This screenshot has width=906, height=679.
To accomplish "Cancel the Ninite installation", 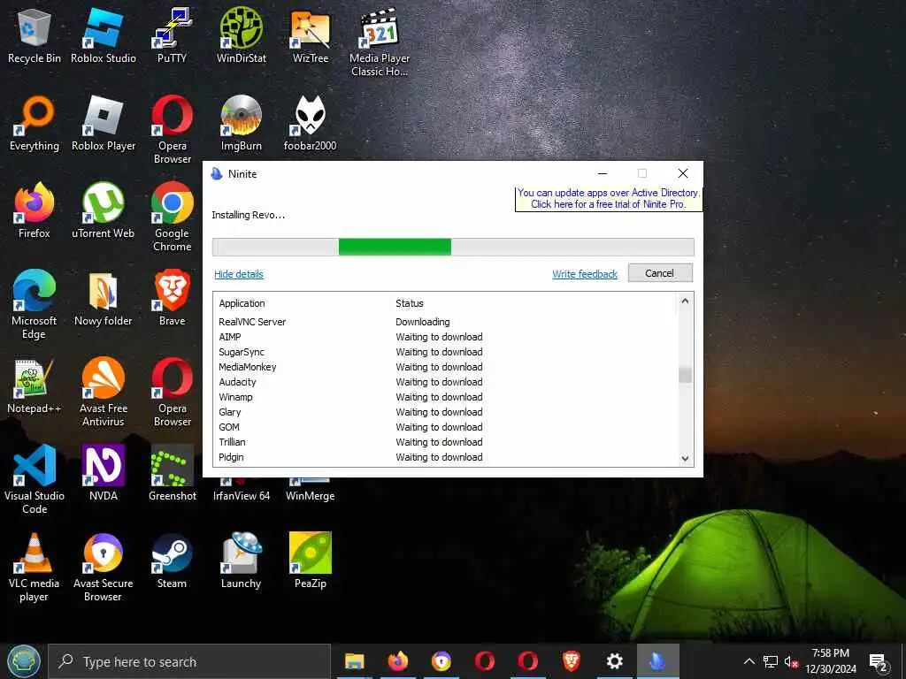I will coord(660,273).
